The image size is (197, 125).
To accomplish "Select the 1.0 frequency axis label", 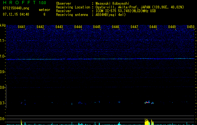I will (x=3, y=56).
